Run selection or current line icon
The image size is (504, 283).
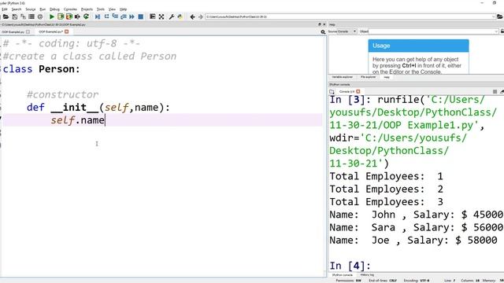(77, 17)
